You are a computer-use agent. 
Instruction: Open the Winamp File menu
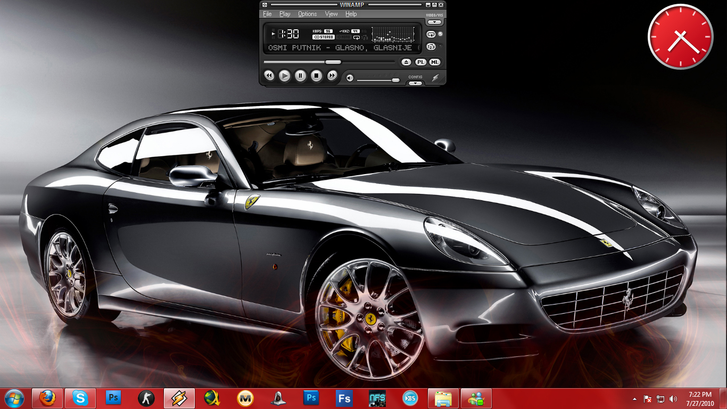point(267,14)
